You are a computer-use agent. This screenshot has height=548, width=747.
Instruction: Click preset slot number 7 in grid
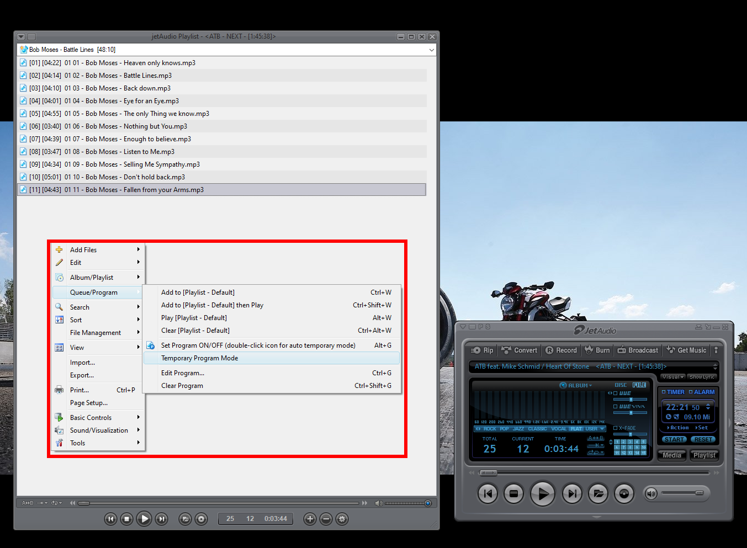[x=623, y=447]
